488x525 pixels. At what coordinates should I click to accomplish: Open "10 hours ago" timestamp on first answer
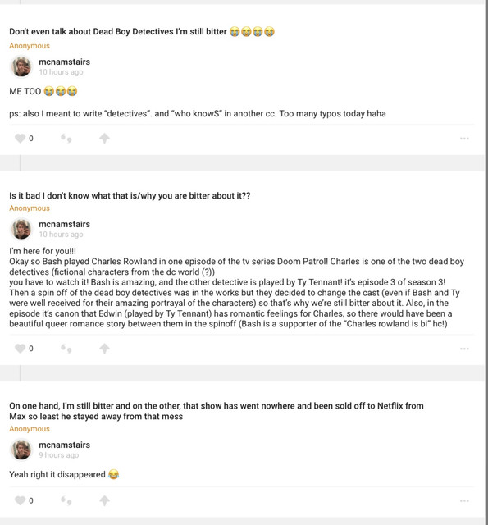[x=61, y=71]
